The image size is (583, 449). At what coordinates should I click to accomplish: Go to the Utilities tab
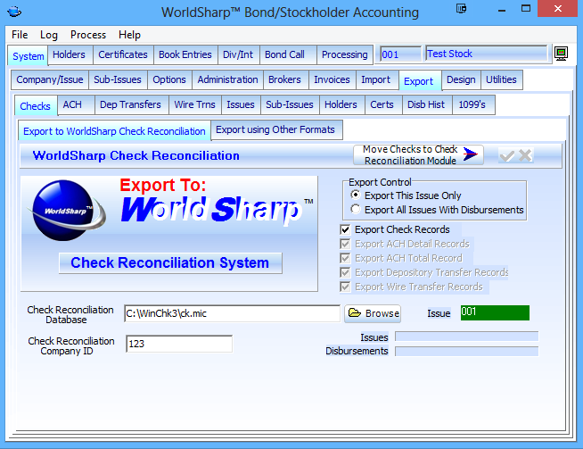click(501, 80)
